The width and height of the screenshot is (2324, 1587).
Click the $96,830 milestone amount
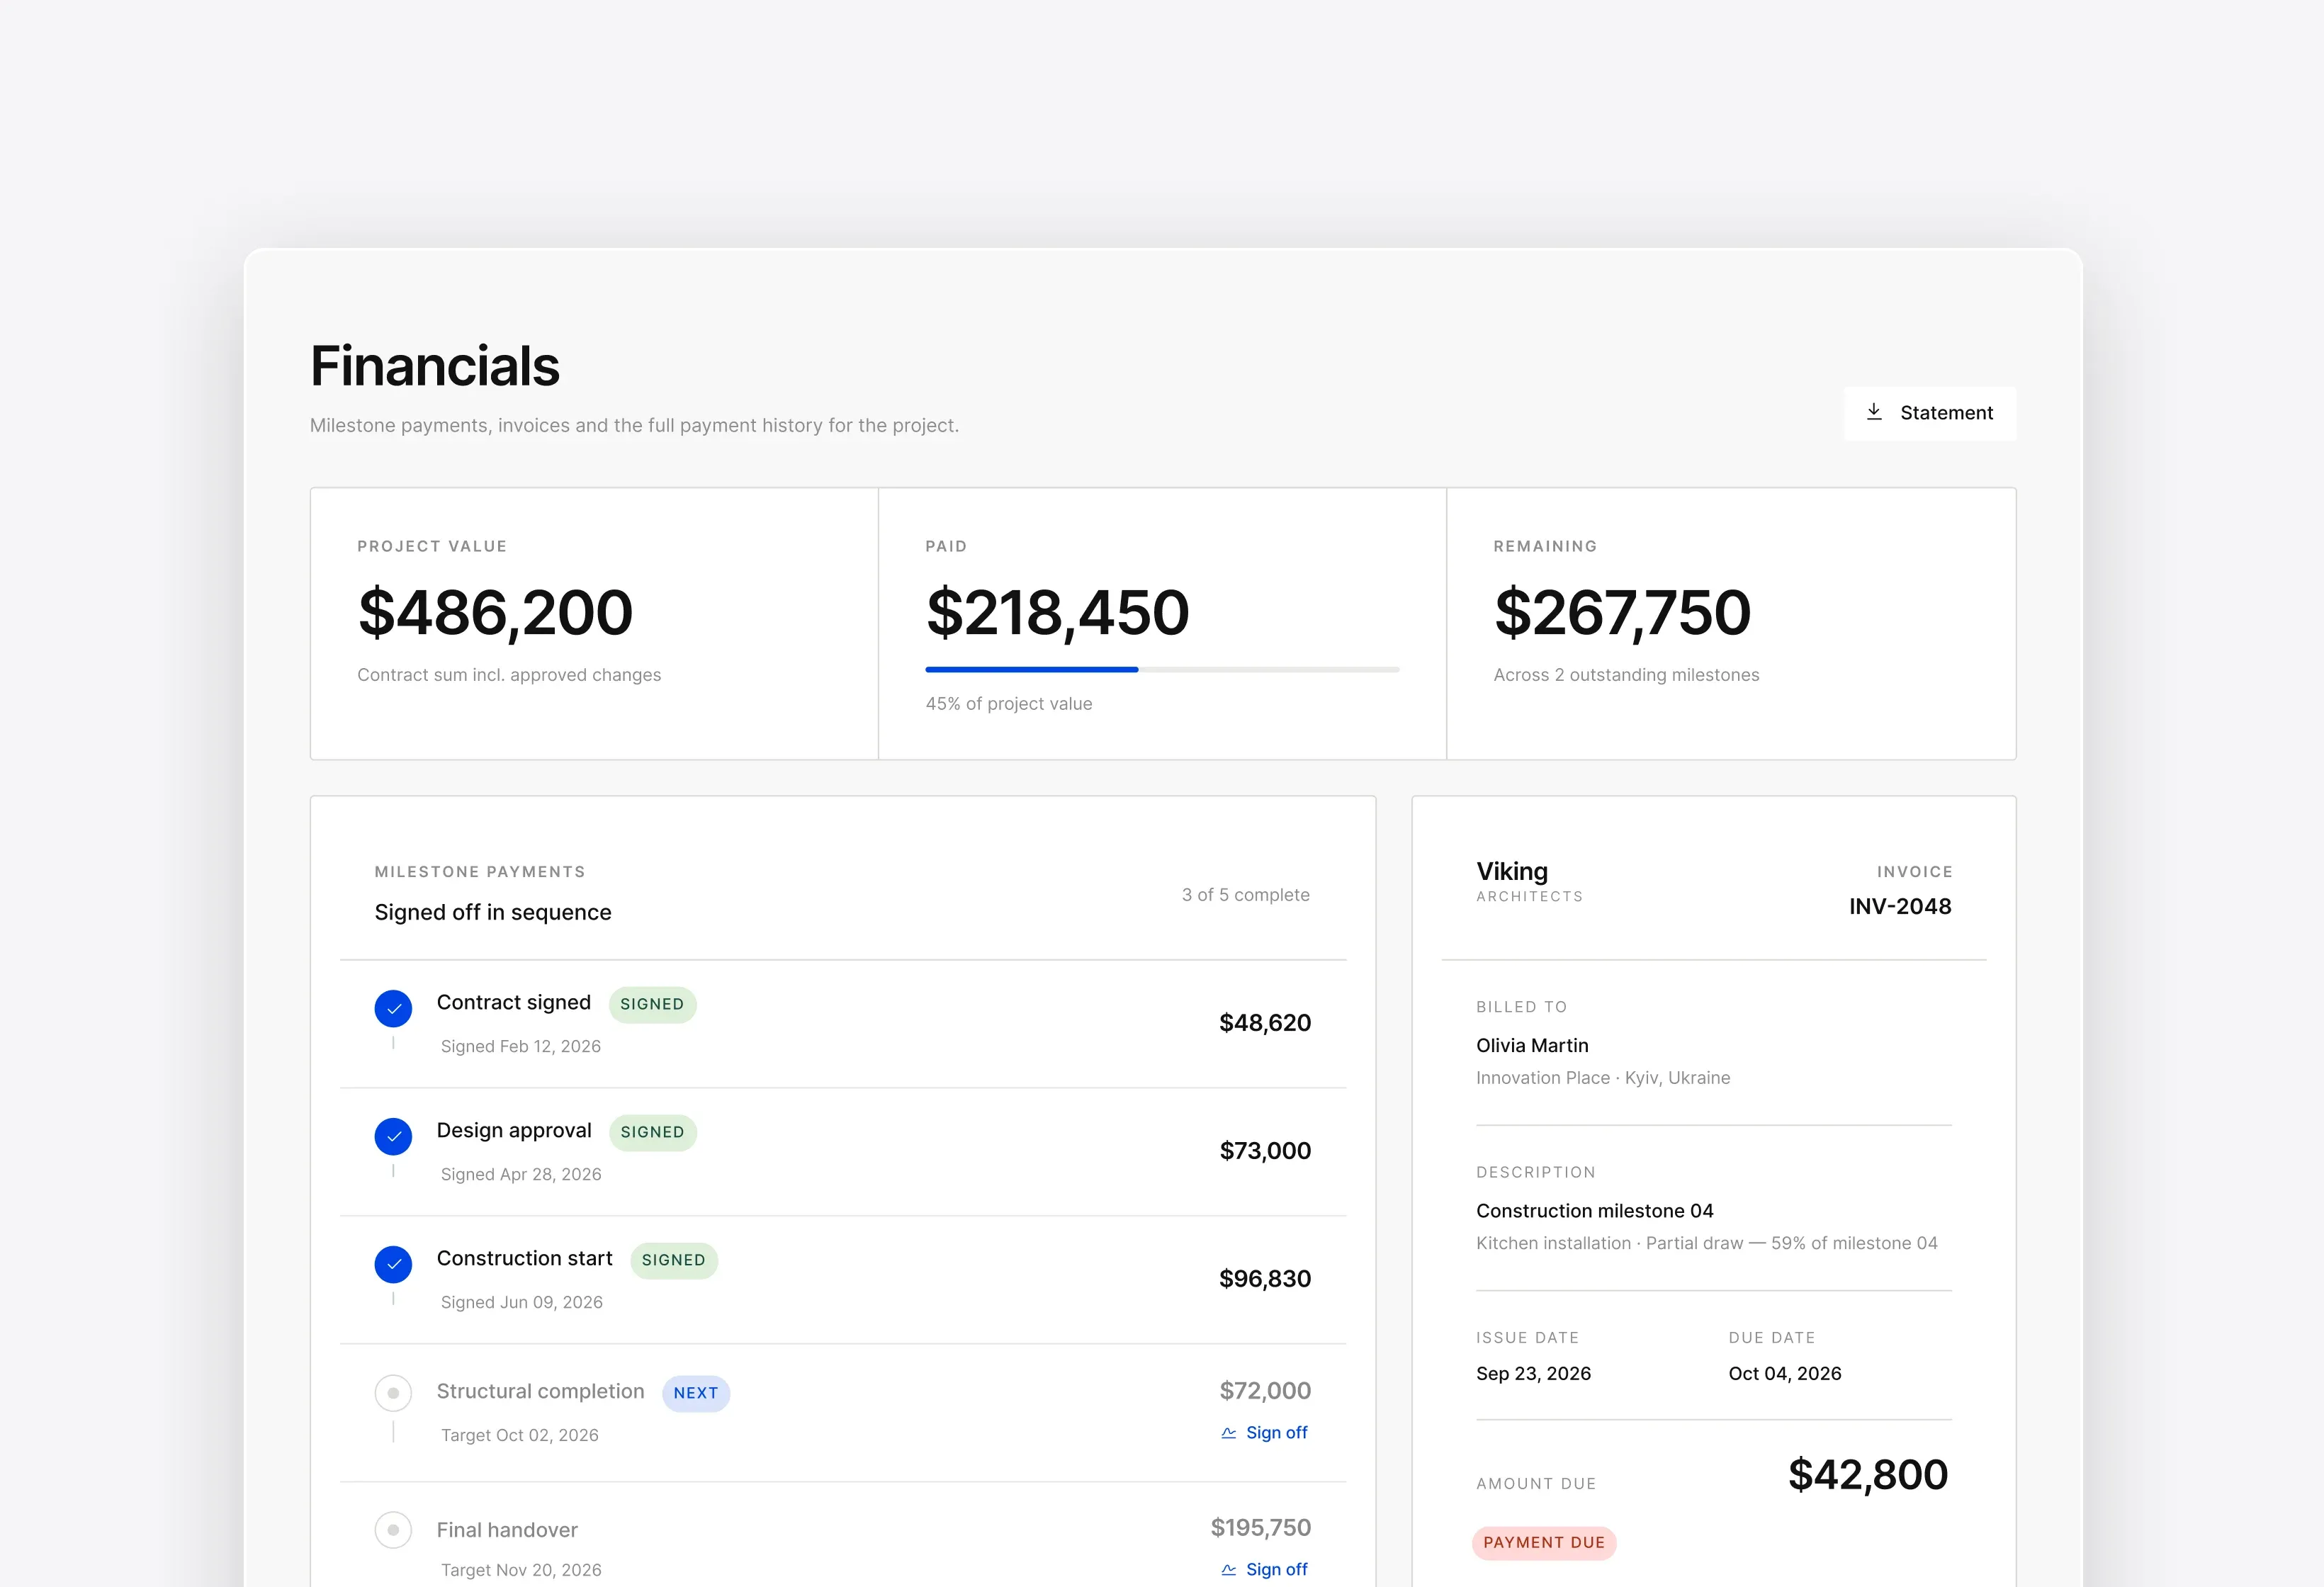1265,1279
